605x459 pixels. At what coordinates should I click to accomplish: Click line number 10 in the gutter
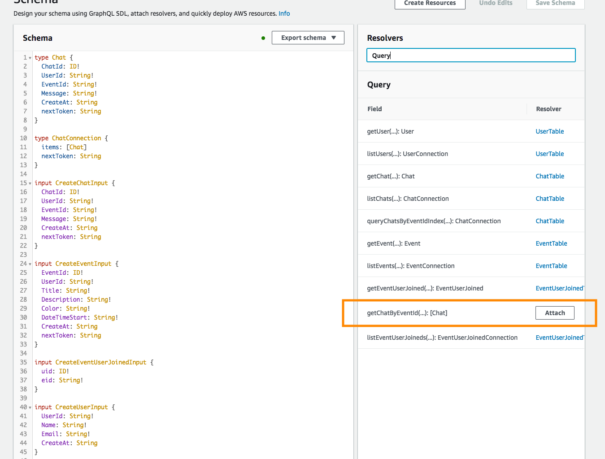tap(23, 138)
